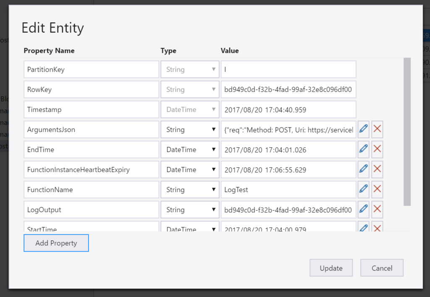The height and width of the screenshot is (297, 430).
Task: Click the Update button
Action: tap(331, 268)
